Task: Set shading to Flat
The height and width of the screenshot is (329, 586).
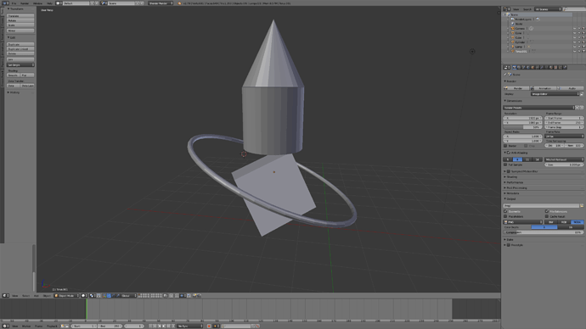Action: pyautogui.click(x=27, y=75)
